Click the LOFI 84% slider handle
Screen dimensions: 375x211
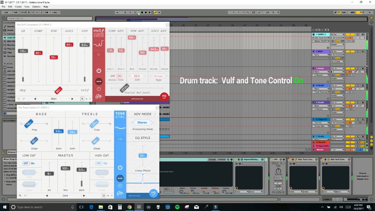(69, 45)
